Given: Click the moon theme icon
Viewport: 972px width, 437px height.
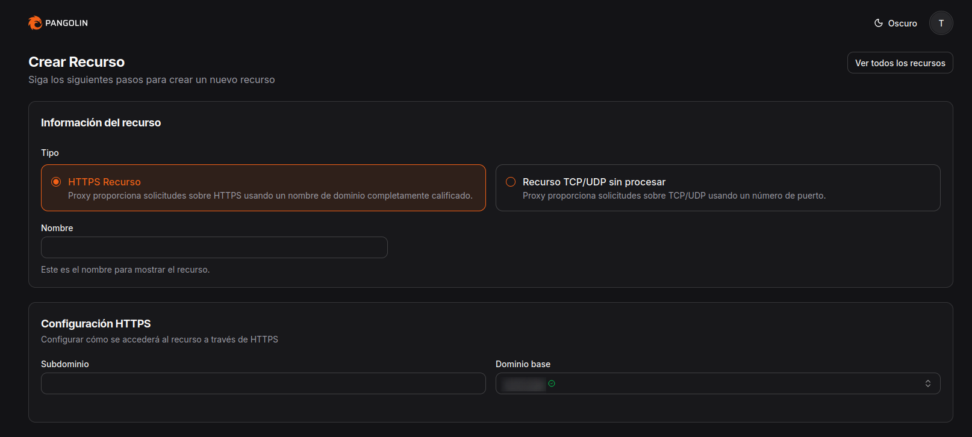Looking at the screenshot, I should click(x=879, y=23).
